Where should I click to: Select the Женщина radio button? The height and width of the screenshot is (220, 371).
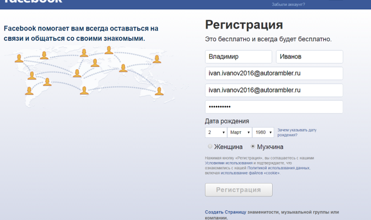coord(210,146)
